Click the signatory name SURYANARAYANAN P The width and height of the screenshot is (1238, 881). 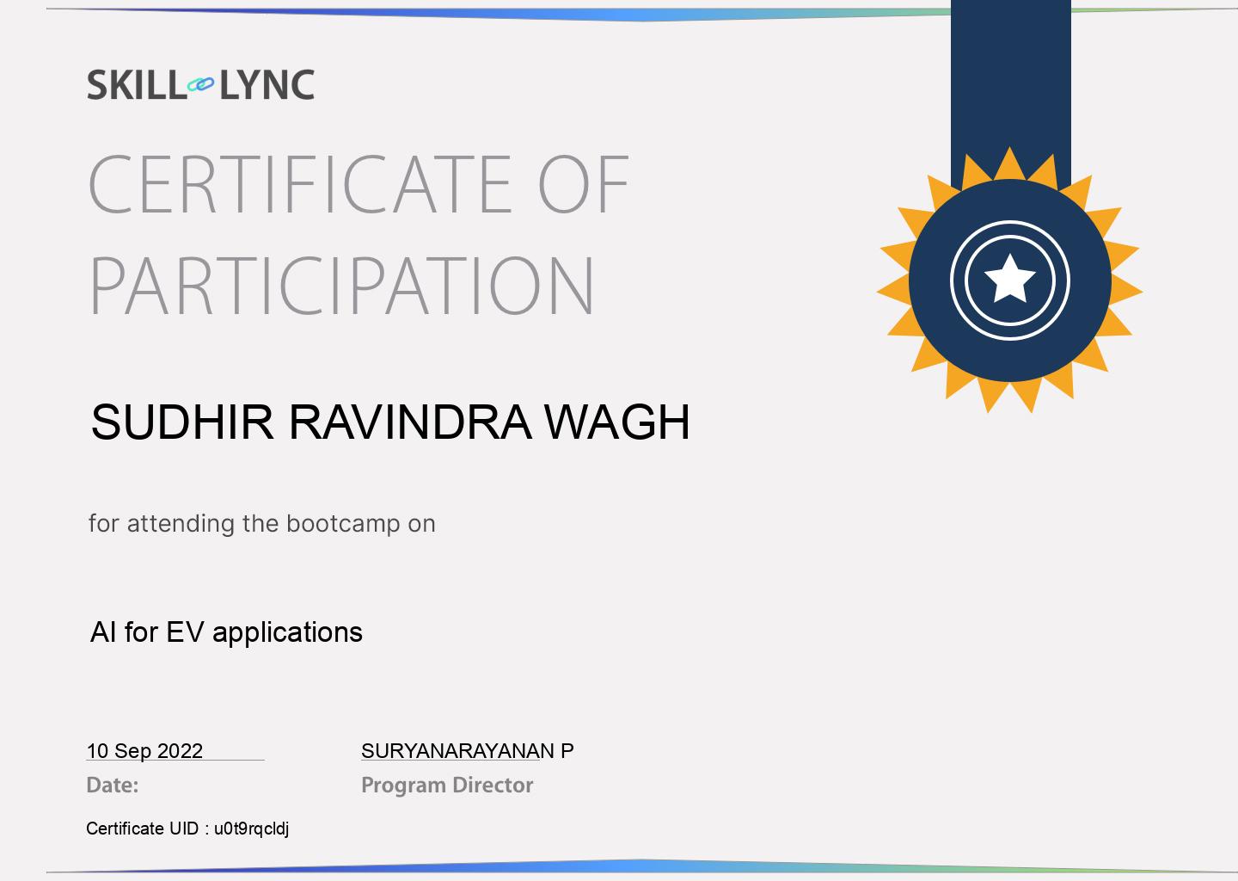coord(467,750)
